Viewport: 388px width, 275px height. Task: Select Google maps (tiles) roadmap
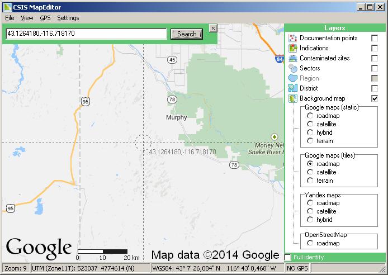pos(310,164)
